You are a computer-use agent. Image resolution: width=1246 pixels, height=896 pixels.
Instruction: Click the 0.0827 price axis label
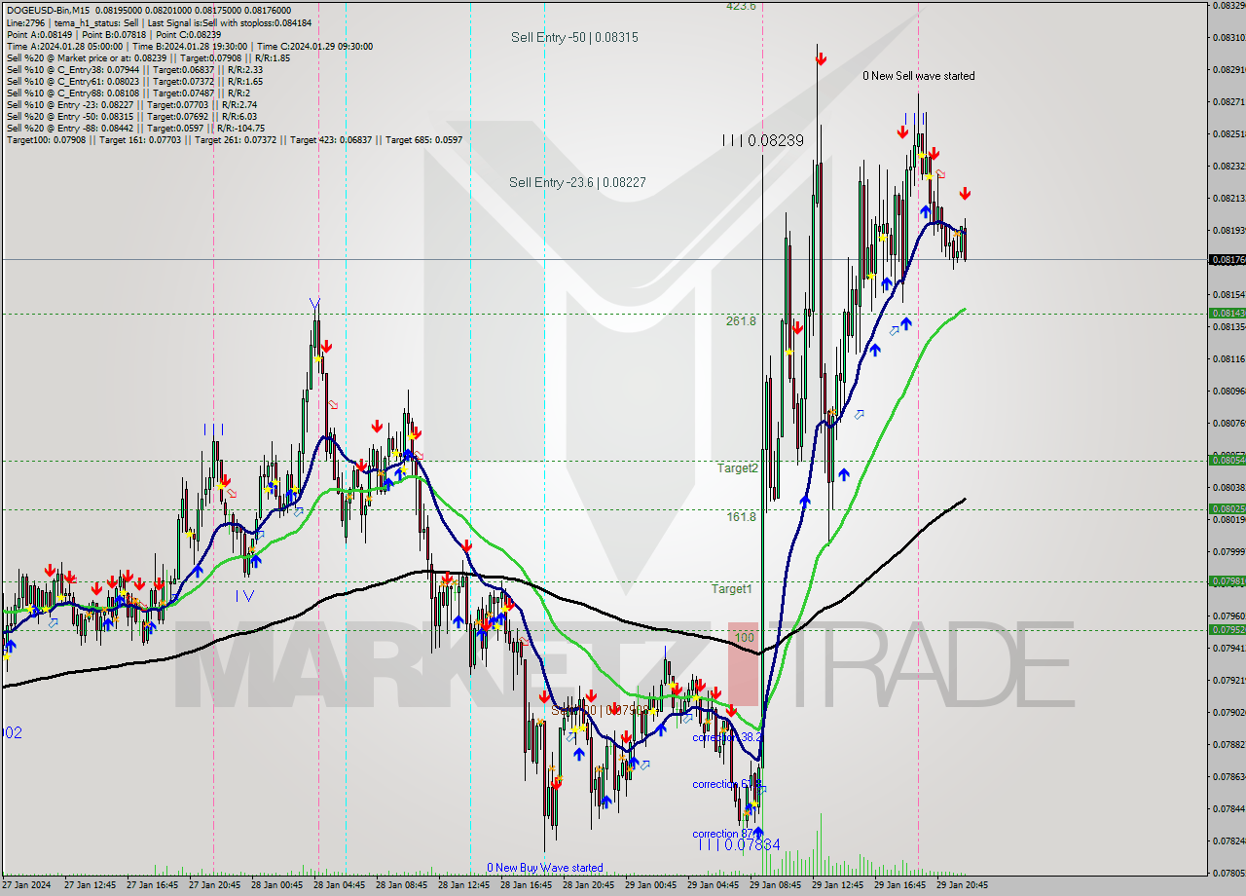1228,101
